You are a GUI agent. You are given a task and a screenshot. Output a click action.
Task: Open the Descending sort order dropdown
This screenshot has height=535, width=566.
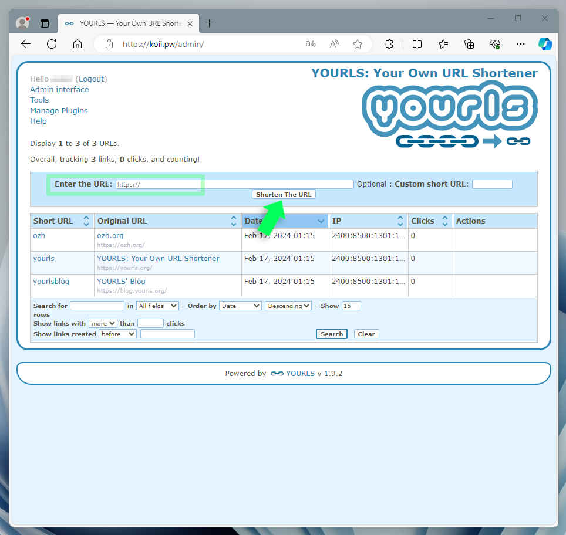[288, 306]
